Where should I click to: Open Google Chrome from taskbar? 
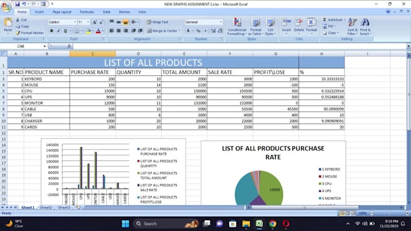[x=273, y=224]
